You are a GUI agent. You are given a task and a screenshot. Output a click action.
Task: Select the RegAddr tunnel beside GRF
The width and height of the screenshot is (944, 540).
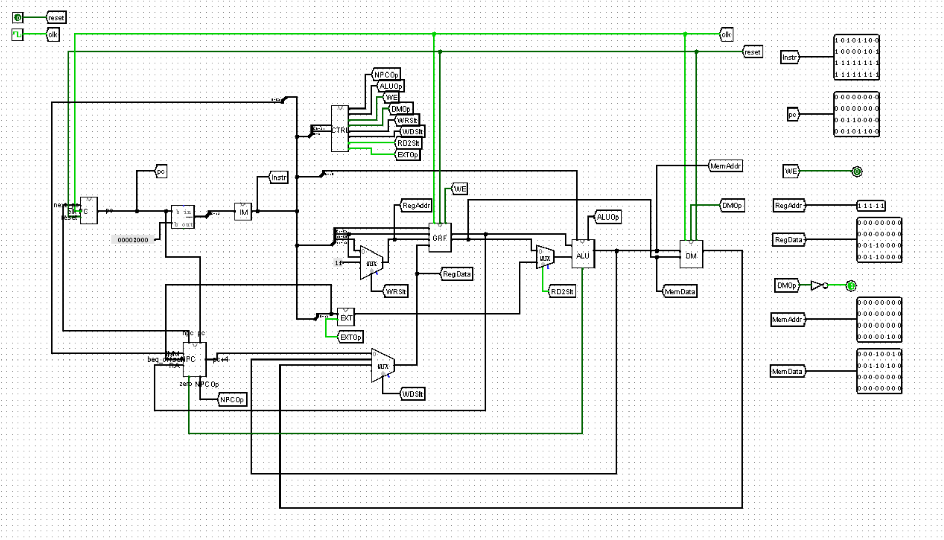click(416, 205)
